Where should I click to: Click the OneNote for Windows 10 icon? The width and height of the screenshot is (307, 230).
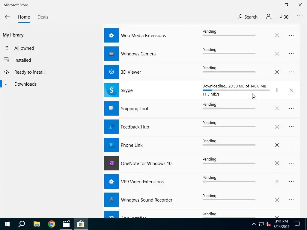(112, 163)
